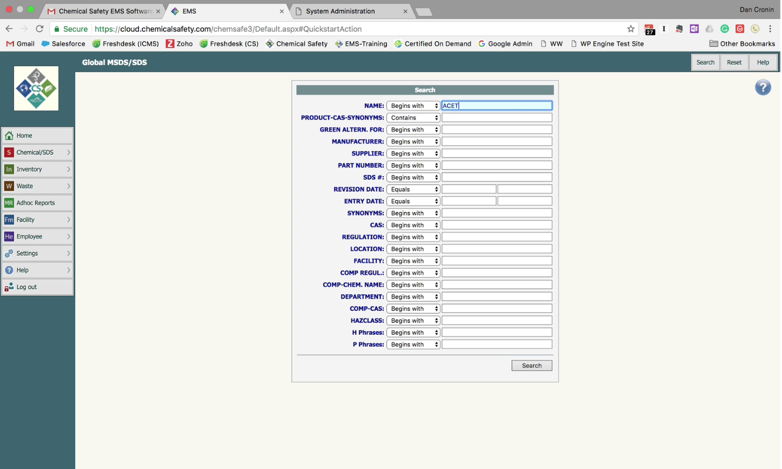Expand the MANUFACTURER match type selector

[x=412, y=141]
